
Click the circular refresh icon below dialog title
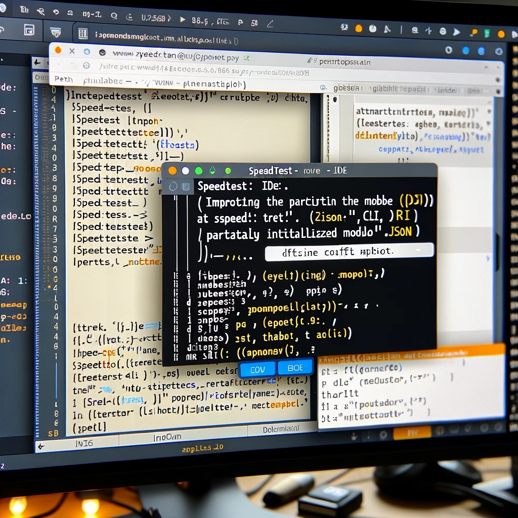[173, 186]
